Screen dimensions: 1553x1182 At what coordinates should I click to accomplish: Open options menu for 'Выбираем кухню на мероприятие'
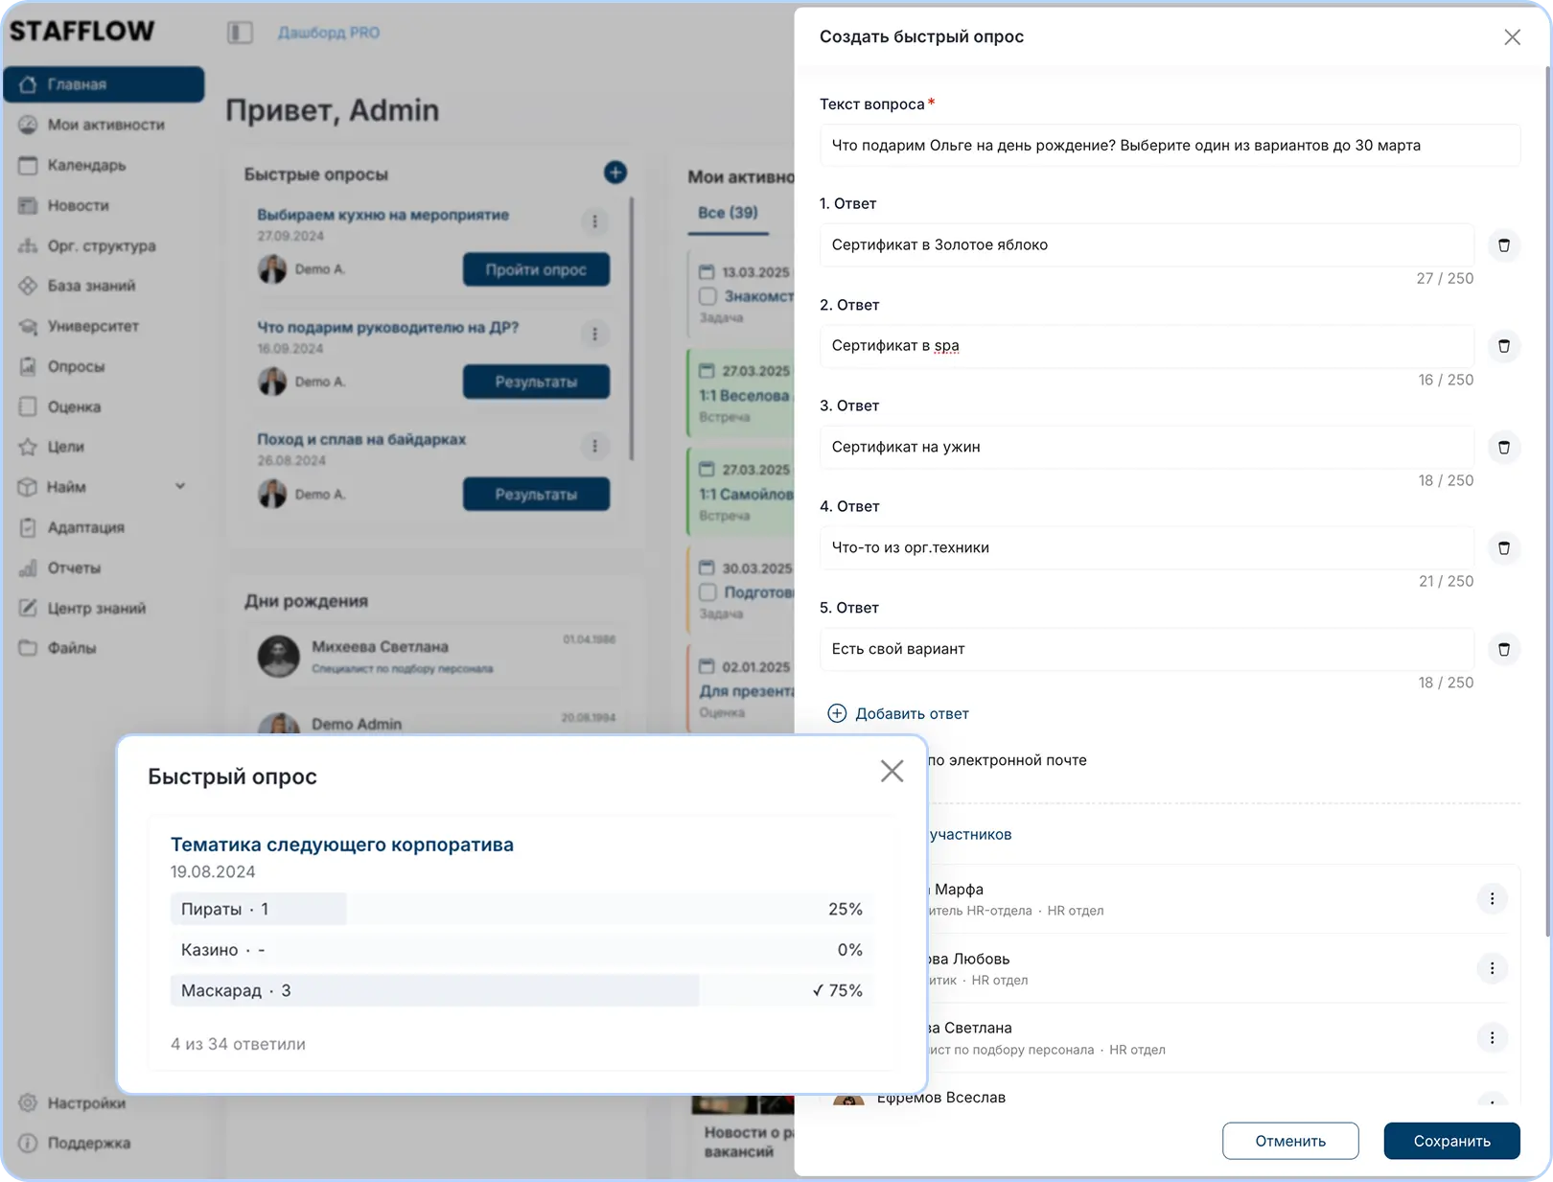pyautogui.click(x=594, y=221)
